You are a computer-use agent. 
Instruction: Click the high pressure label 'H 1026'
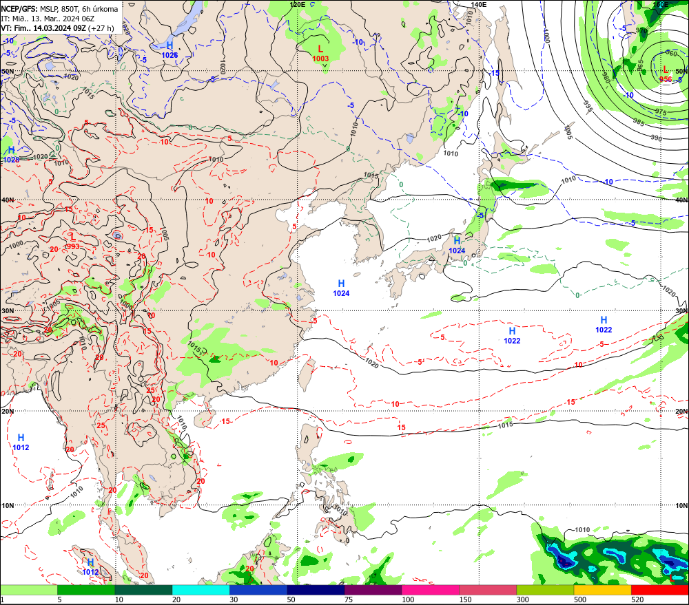169,50
